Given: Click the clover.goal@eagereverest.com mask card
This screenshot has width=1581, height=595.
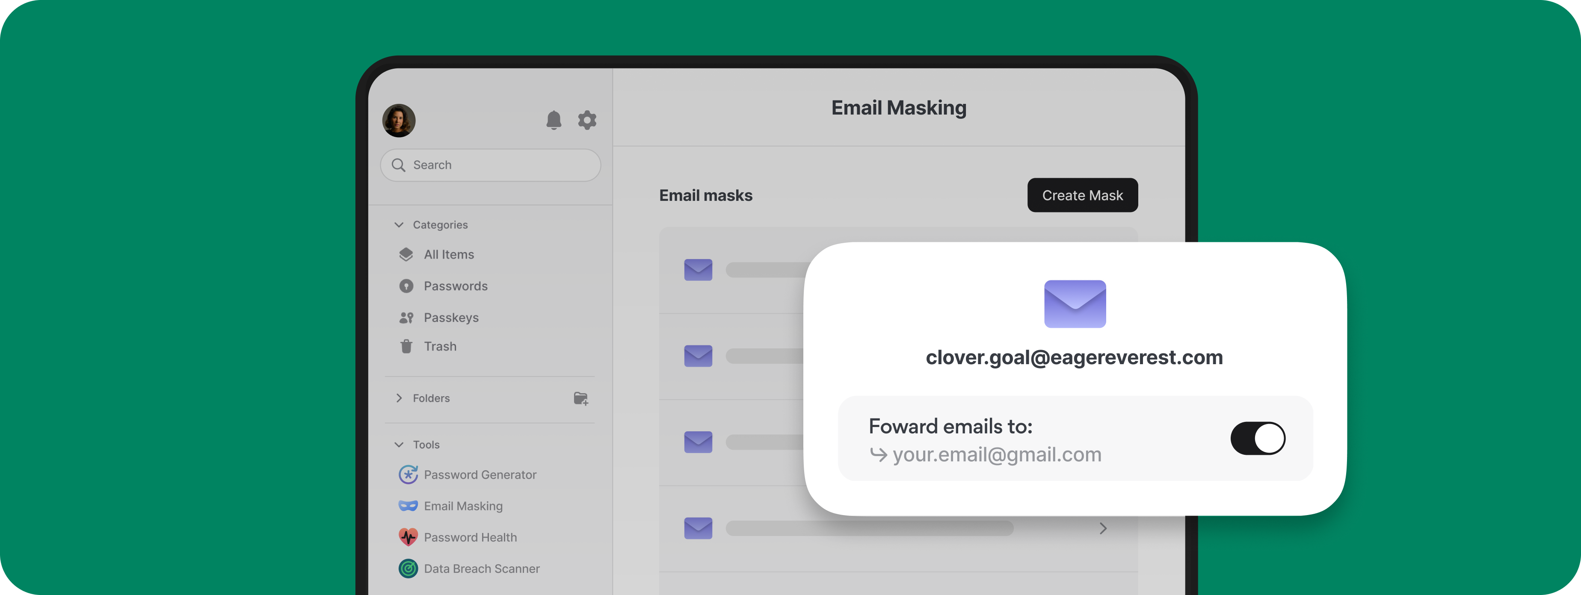Looking at the screenshot, I should 1074,358.
